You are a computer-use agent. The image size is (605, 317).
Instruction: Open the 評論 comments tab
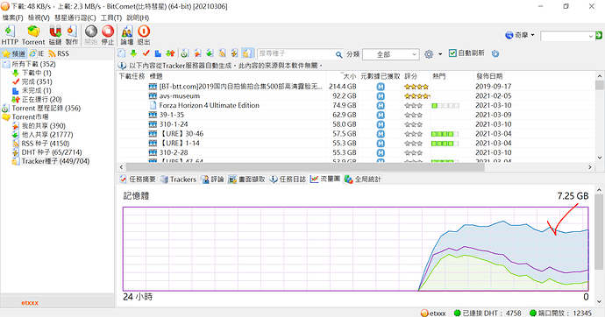(212, 180)
